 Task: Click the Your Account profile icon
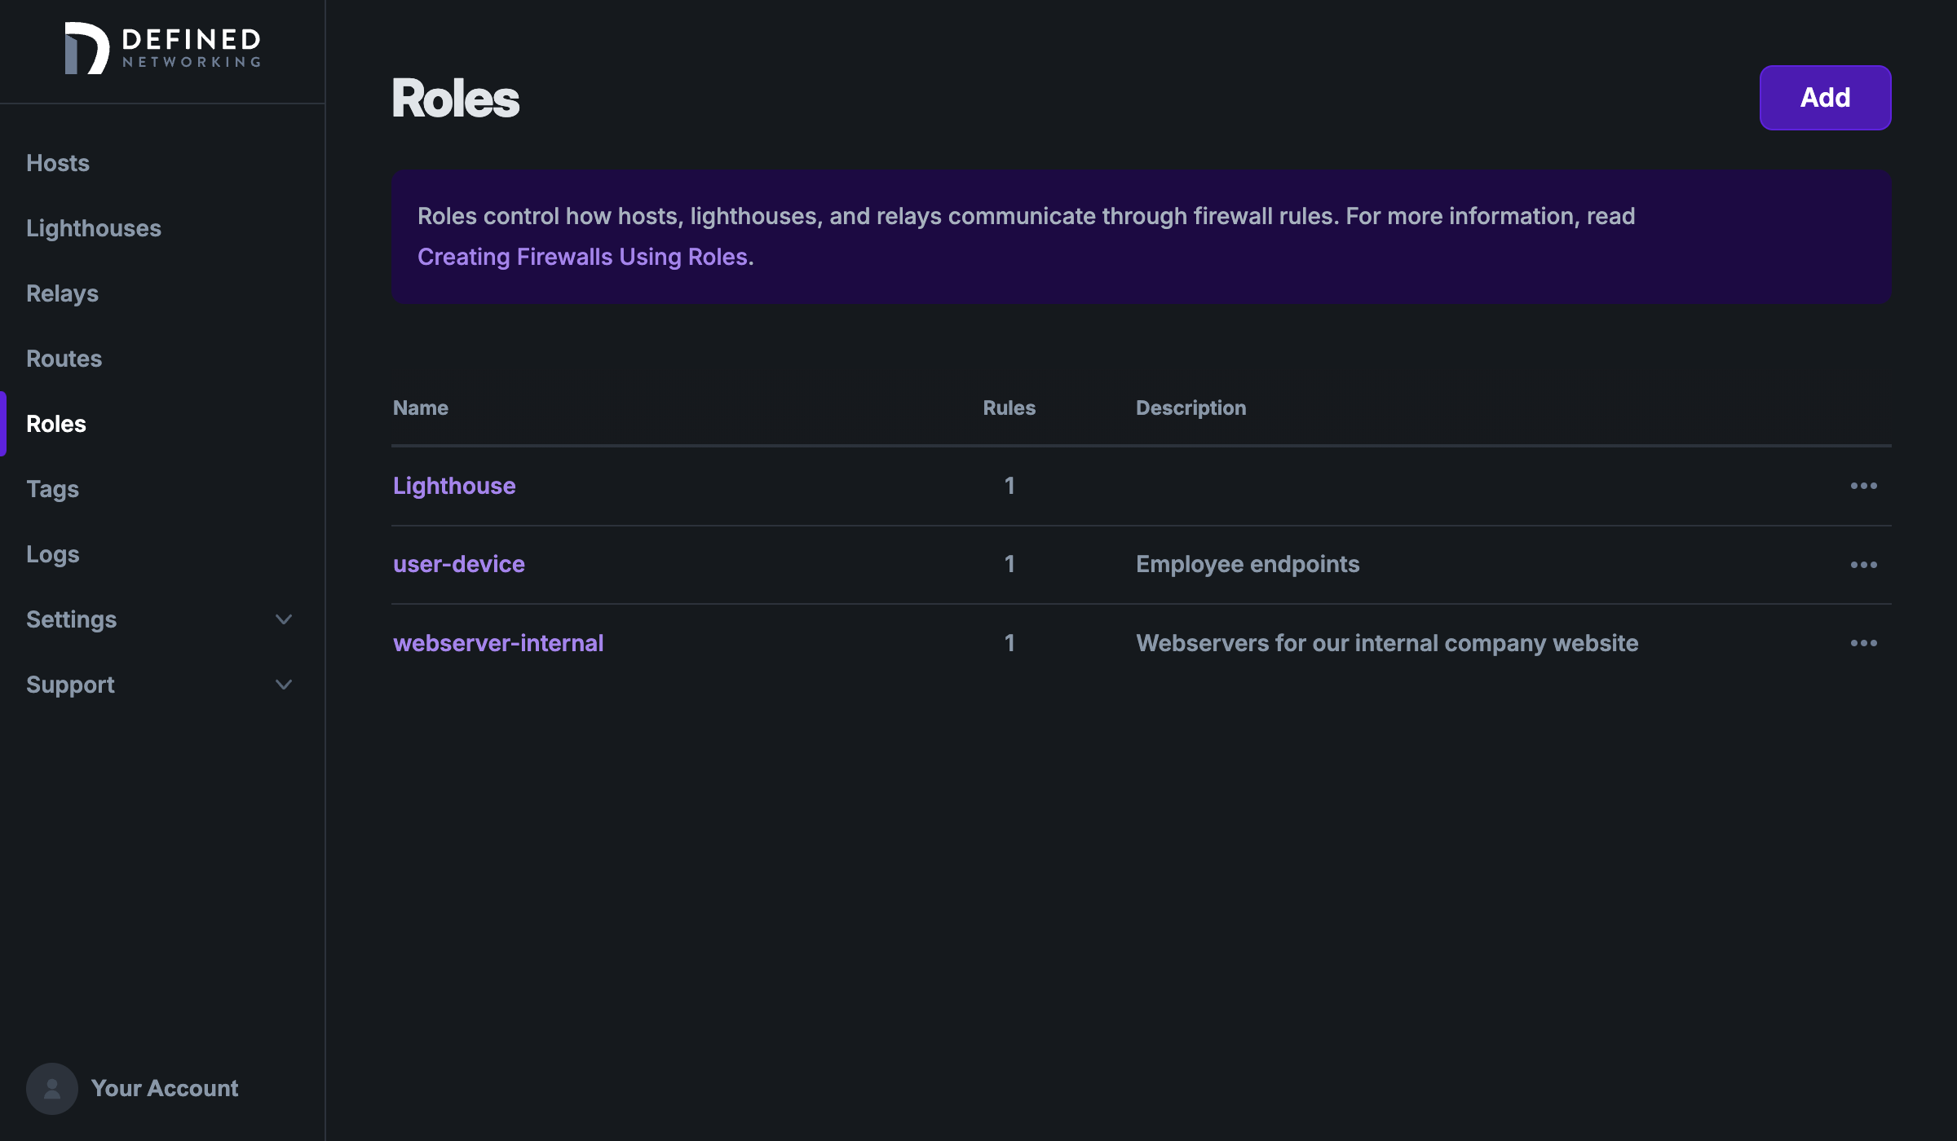pyautogui.click(x=51, y=1086)
